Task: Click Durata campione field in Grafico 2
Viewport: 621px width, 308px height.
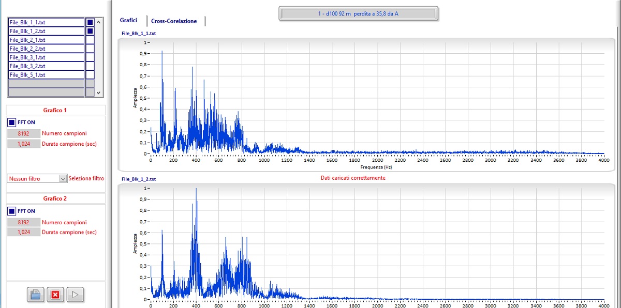Action: [23, 232]
